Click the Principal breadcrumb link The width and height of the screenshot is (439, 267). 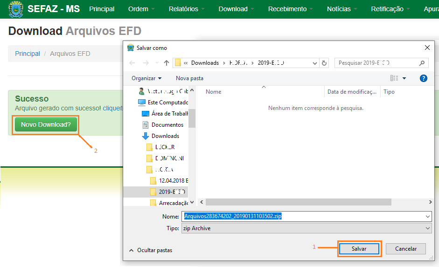pyautogui.click(x=28, y=54)
